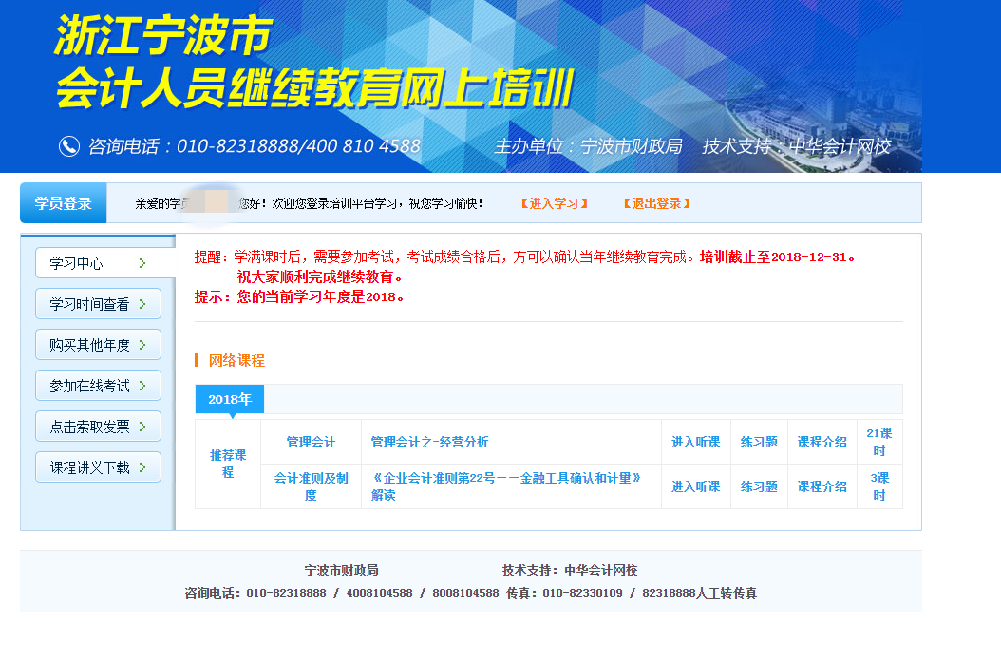
Task: Open 学习时间查看 from the sidebar
Action: 88,304
